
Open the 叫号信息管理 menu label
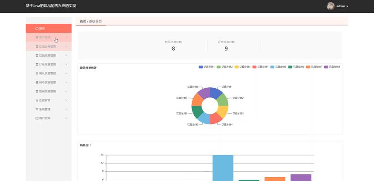pyautogui.click(x=47, y=83)
